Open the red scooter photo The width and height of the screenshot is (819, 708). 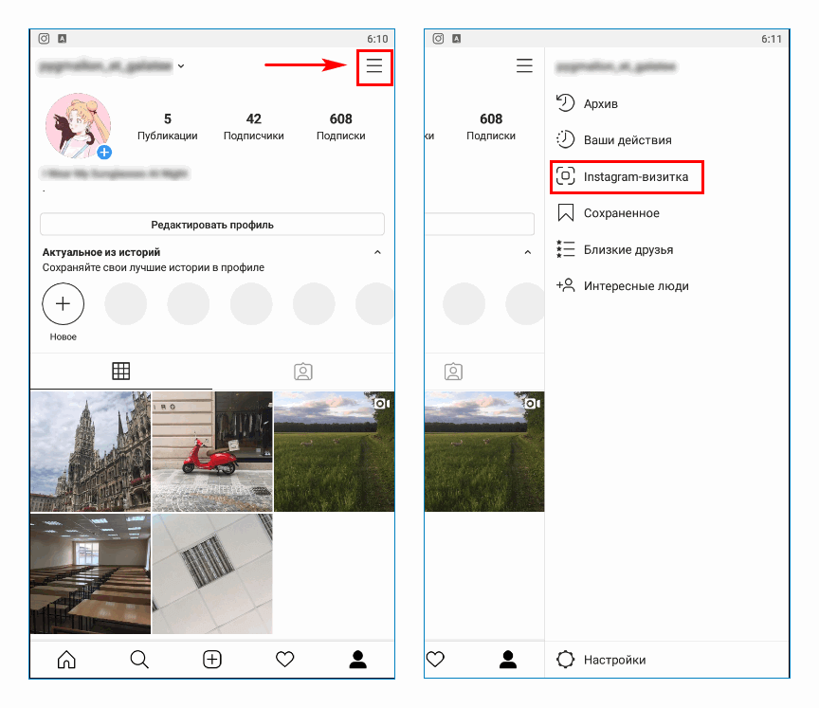click(x=212, y=452)
